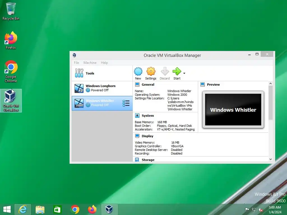
Task: Click the Preview panel icon
Action: click(202, 85)
